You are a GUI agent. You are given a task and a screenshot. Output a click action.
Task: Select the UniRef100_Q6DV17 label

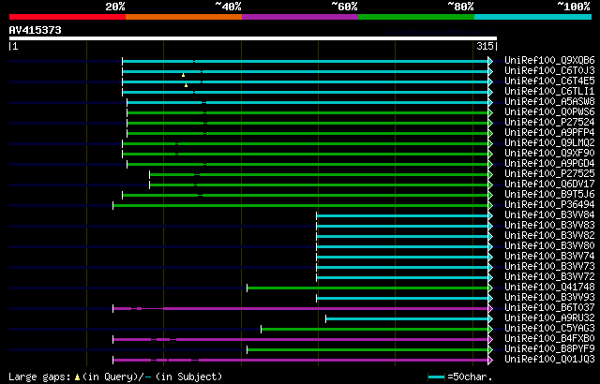tap(549, 185)
